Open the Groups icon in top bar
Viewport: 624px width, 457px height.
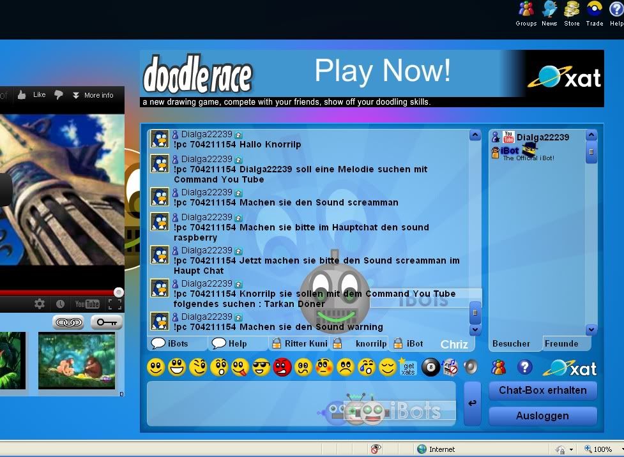(x=526, y=13)
